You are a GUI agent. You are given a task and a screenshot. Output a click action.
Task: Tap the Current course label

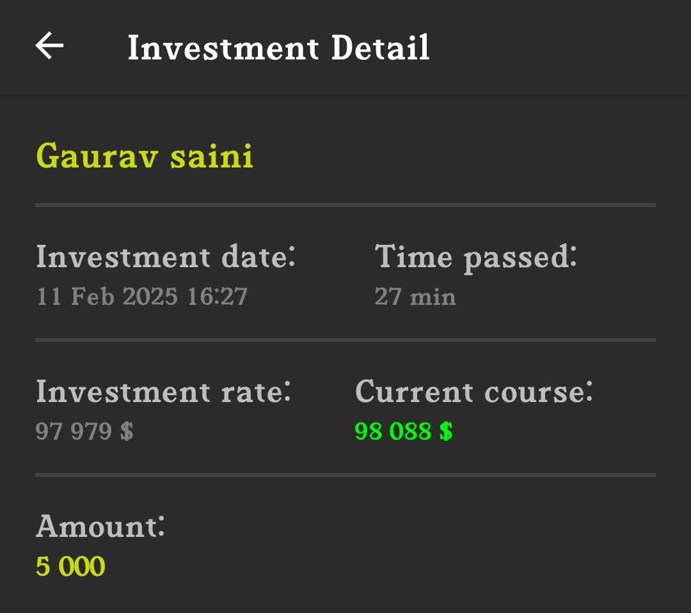pos(473,391)
